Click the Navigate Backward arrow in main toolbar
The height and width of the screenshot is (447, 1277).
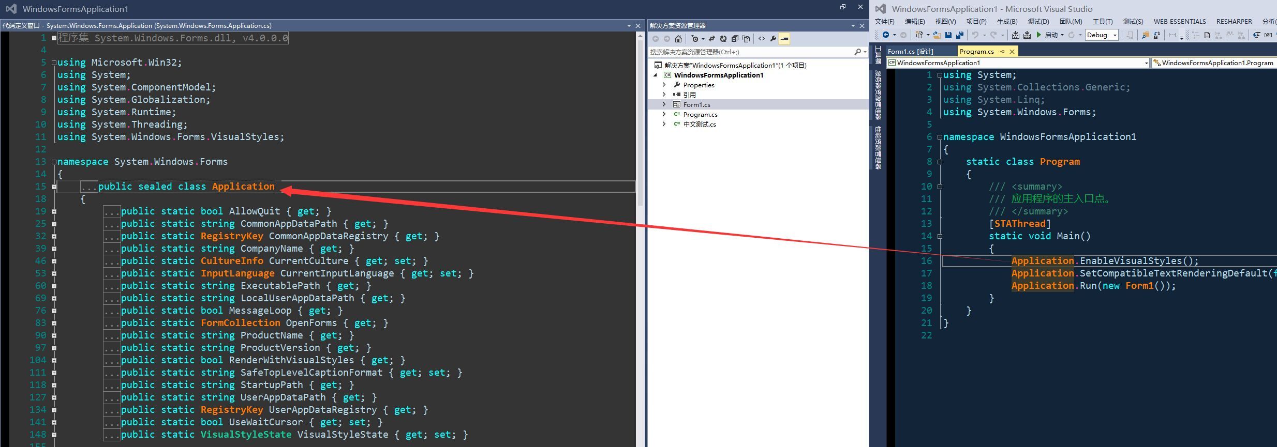coord(886,35)
